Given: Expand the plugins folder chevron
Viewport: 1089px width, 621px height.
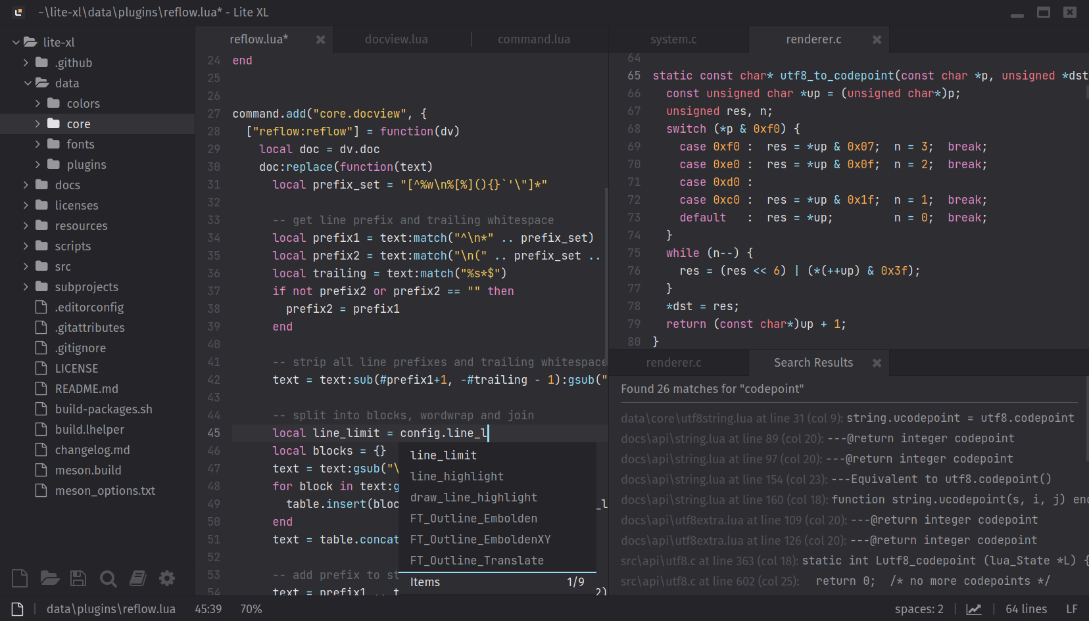Looking at the screenshot, I should [37, 164].
